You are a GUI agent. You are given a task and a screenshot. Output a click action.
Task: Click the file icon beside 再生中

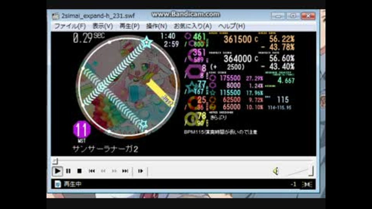[58, 184]
